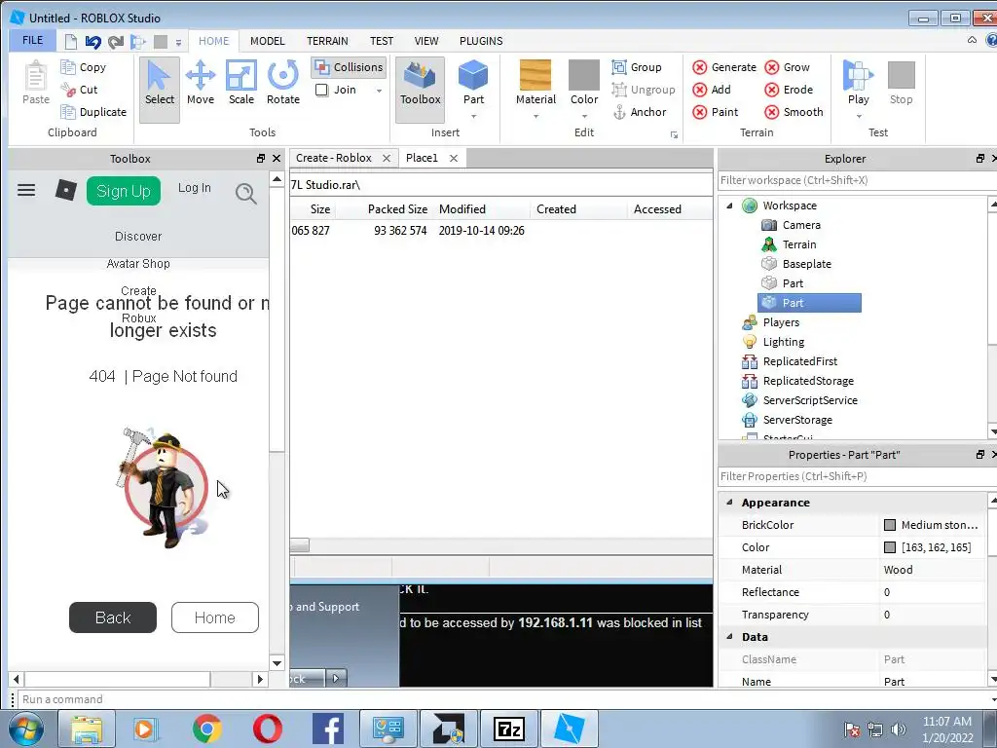Click the Log In link
The width and height of the screenshot is (997, 748).
coord(194,188)
